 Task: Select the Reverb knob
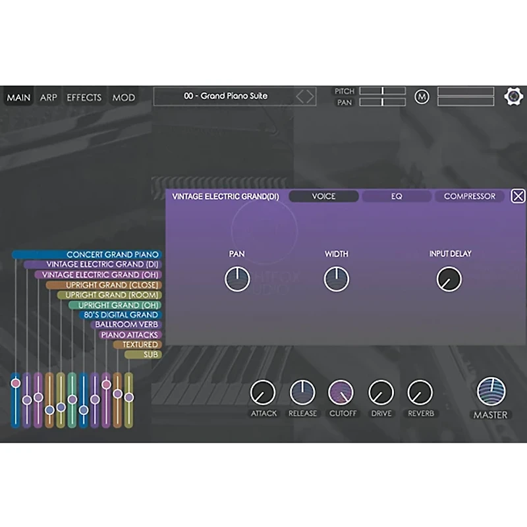pos(420,393)
